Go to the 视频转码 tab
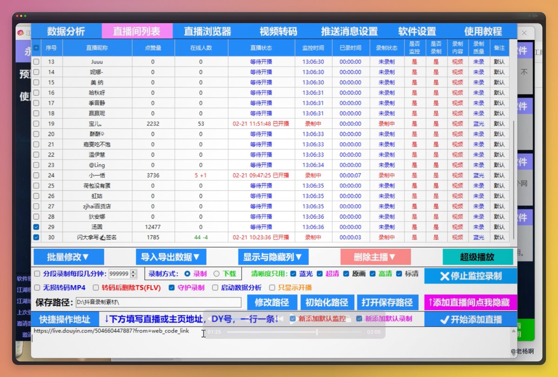This screenshot has height=377, width=558. [278, 32]
